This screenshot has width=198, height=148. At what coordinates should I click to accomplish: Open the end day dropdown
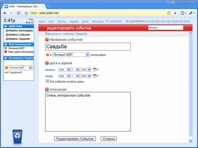point(75,76)
